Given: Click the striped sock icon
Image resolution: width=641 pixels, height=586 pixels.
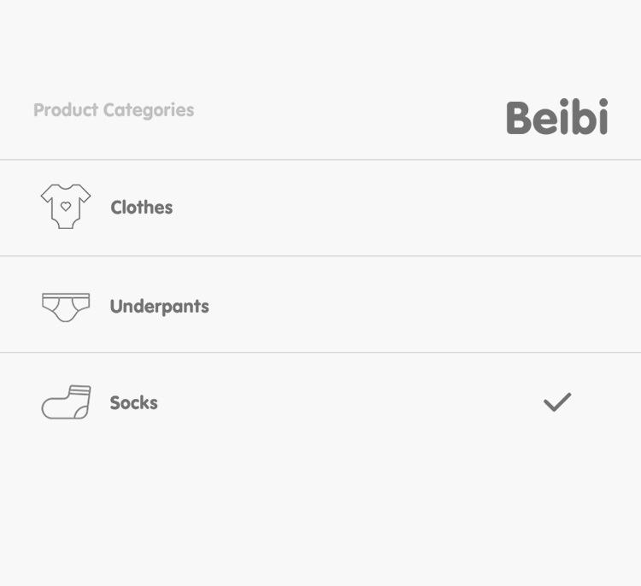Looking at the screenshot, I should point(66,402).
